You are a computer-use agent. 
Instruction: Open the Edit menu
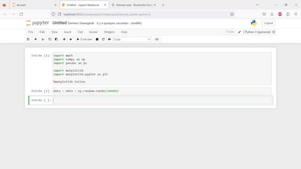pos(42,32)
